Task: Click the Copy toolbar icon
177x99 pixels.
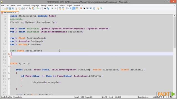Action: click(30, 9)
